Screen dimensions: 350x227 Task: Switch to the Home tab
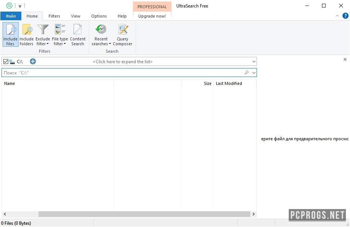pos(32,16)
